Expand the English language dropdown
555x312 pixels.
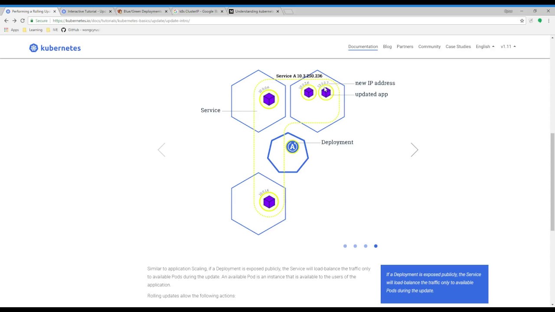click(x=485, y=46)
